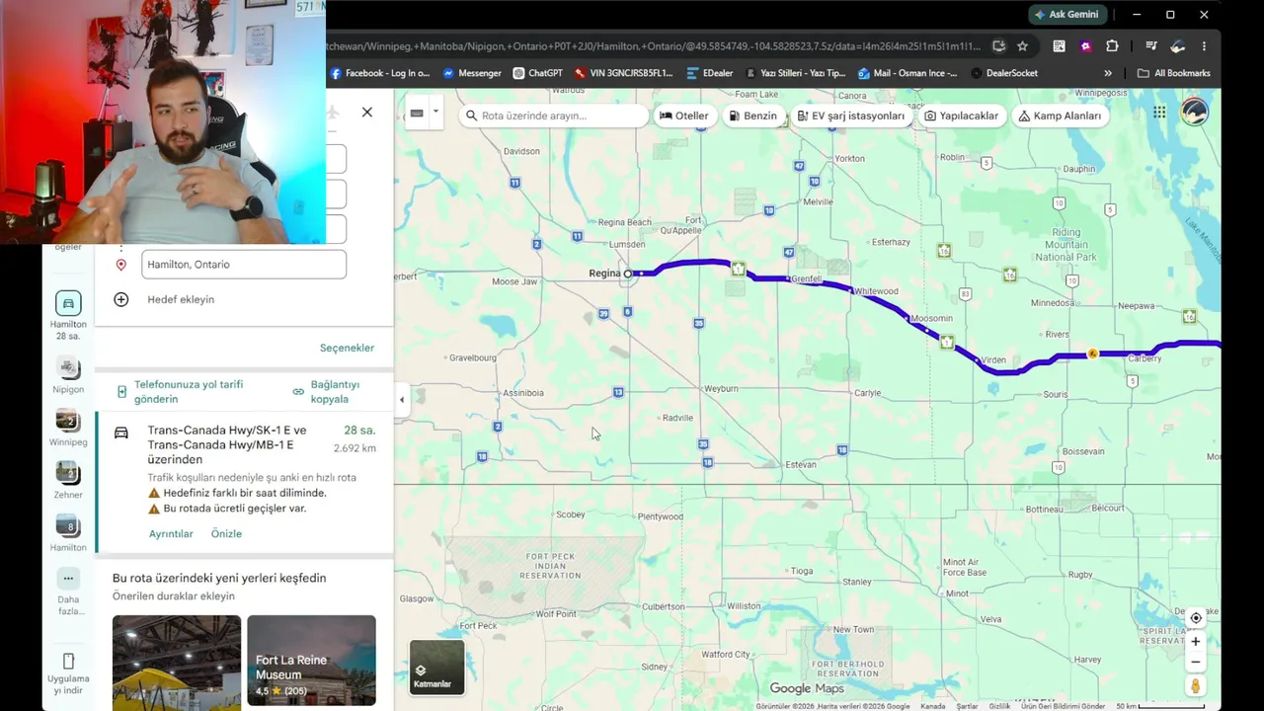Select the Benzin filter chip
Viewport: 1264px width, 711px height.
click(x=752, y=116)
